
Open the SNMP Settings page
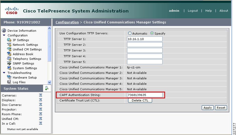(23, 63)
